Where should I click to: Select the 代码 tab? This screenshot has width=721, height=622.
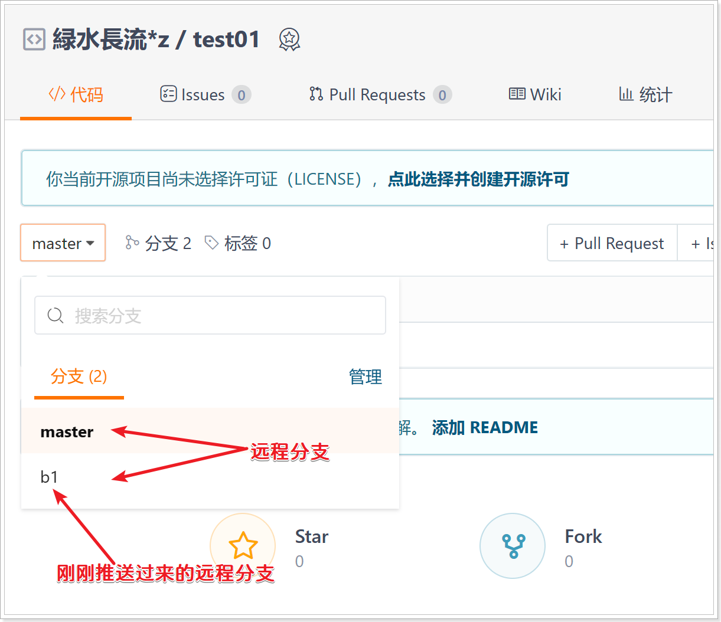pyautogui.click(x=76, y=94)
